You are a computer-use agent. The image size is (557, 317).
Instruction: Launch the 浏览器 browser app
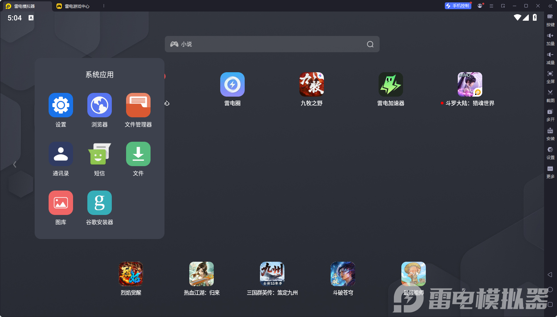point(99,105)
